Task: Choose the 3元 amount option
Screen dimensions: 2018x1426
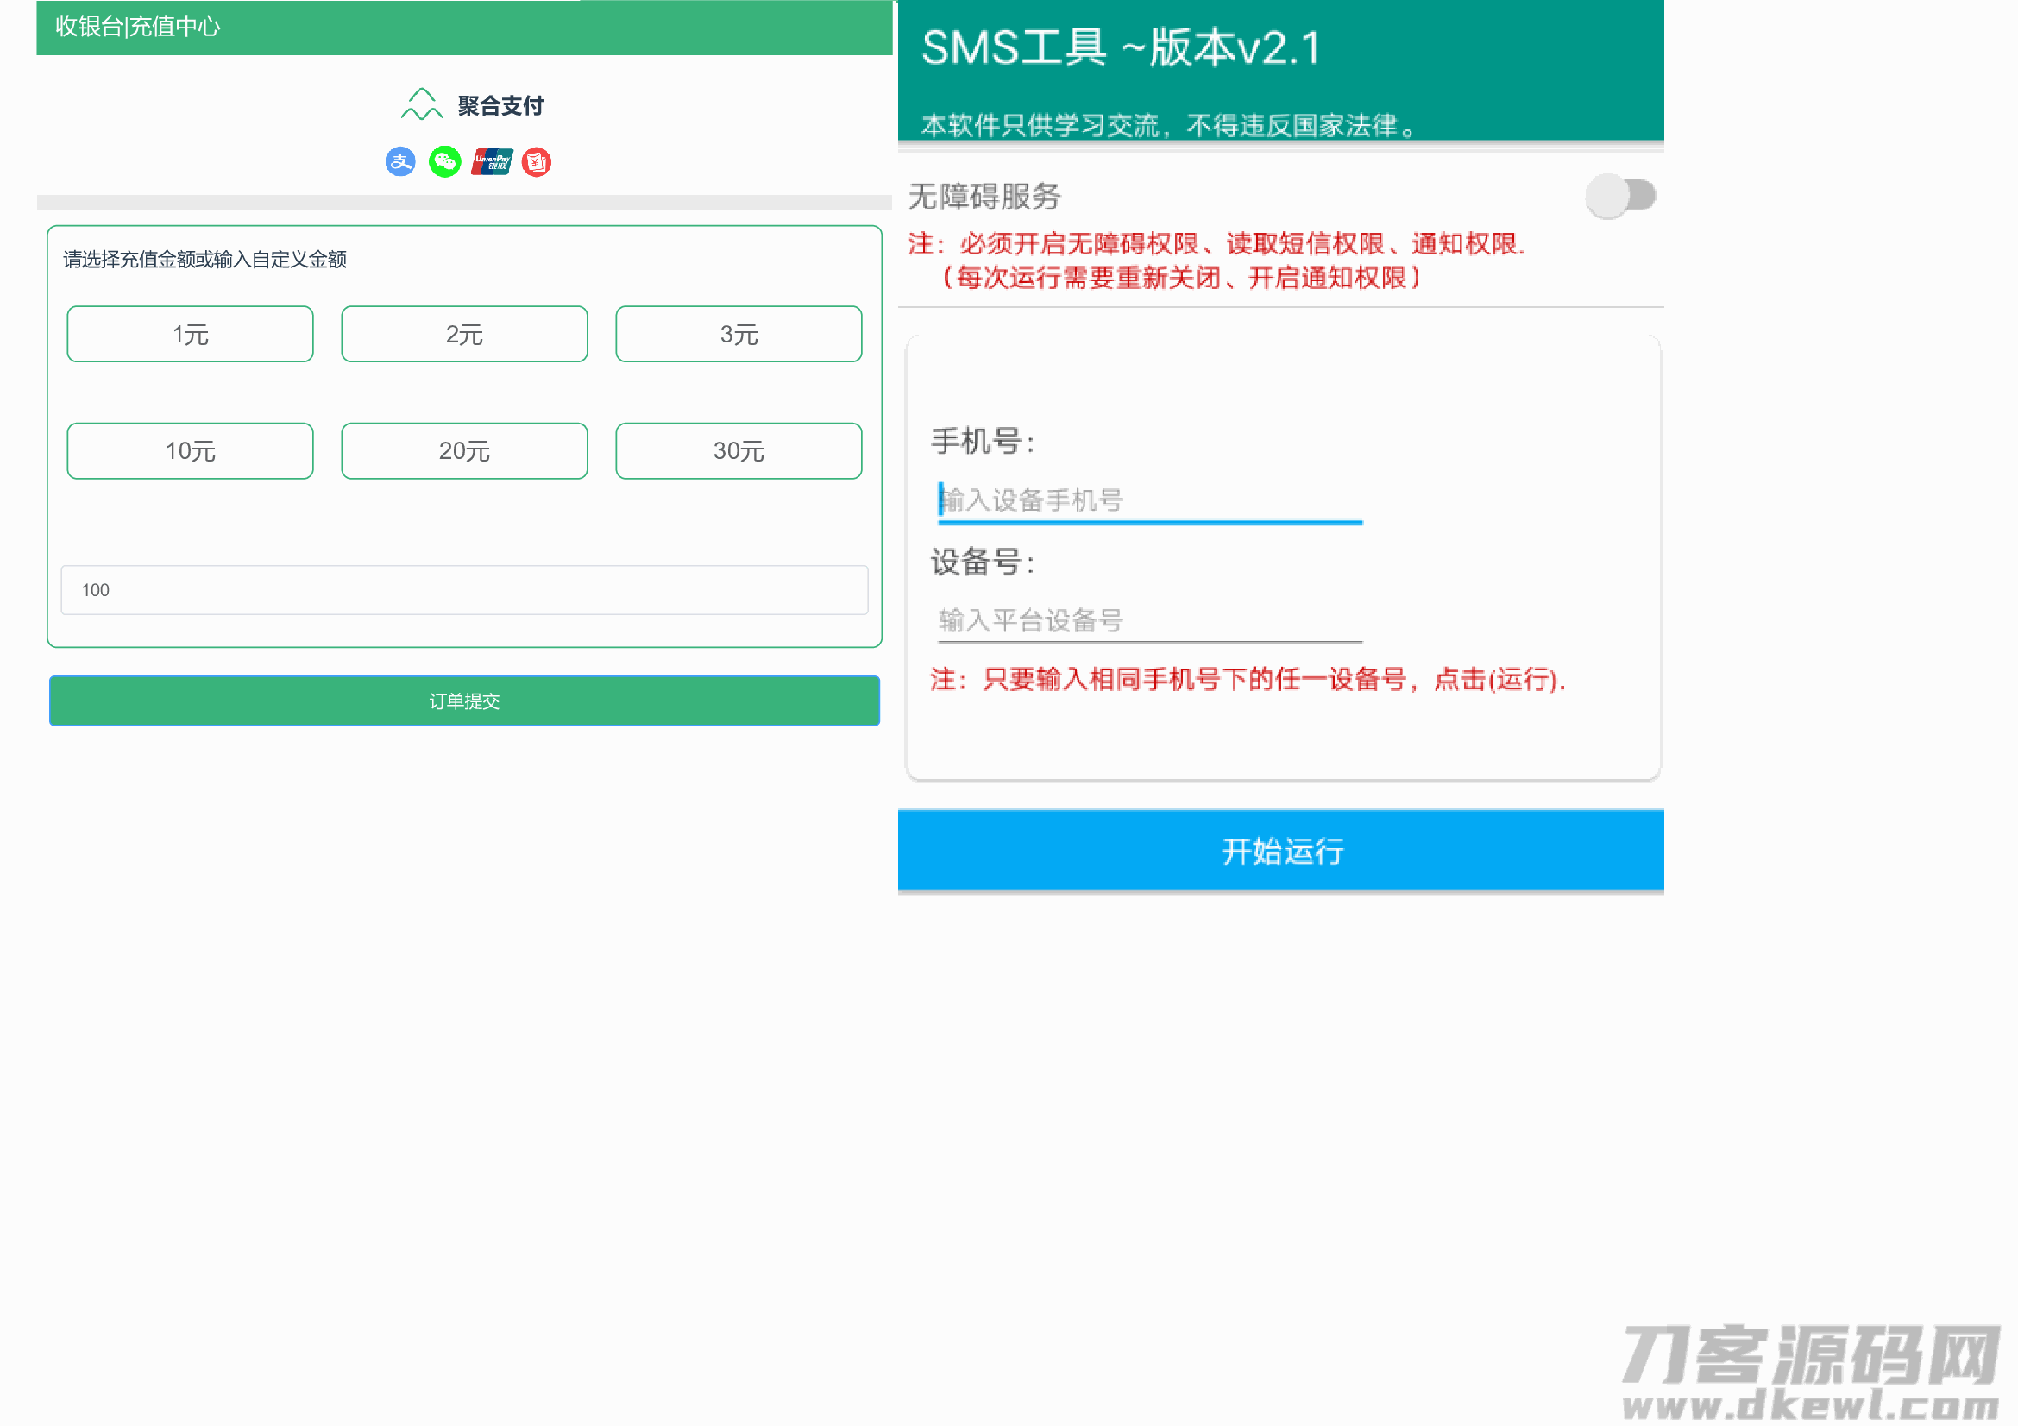Action: coord(739,334)
